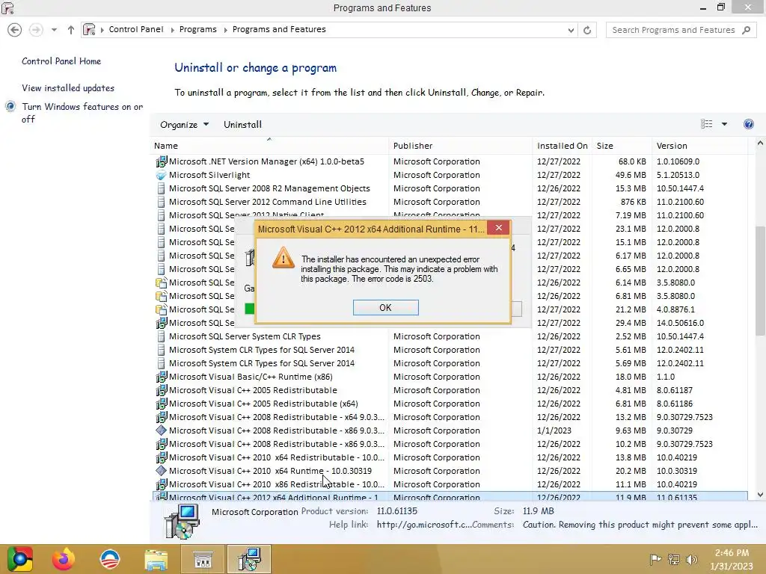Click Microsoft .NET Version Manager row icon
766x574 pixels.
click(162, 161)
